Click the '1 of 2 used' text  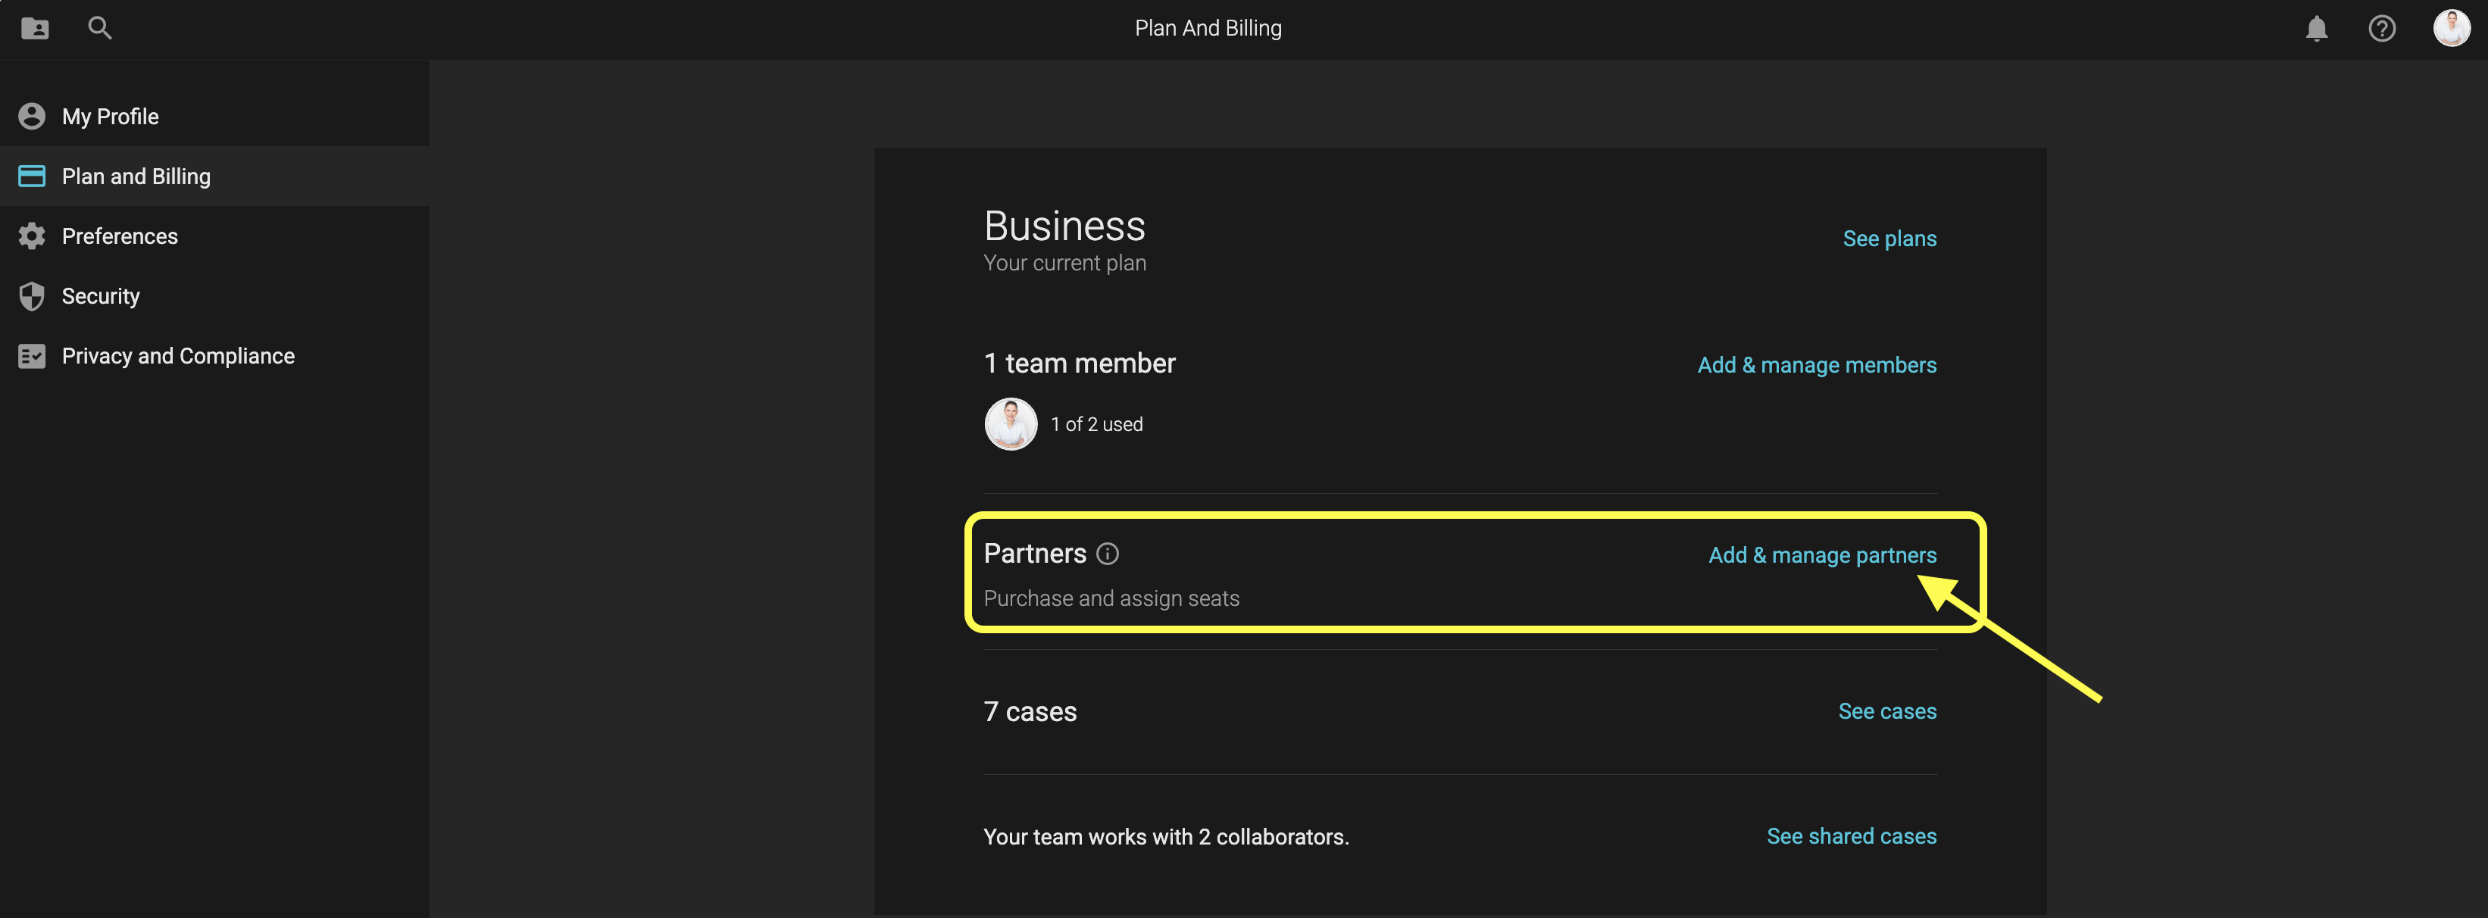click(x=1096, y=425)
